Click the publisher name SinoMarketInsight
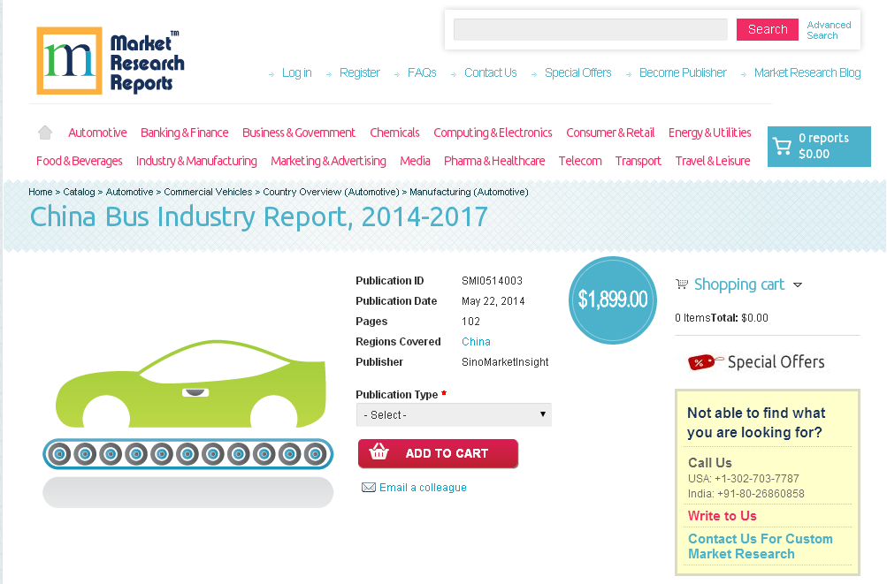This screenshot has height=584, width=887. [x=505, y=362]
